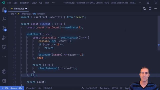160x90 pixels.
Task: Open the View menu
Action: coord(34,3)
